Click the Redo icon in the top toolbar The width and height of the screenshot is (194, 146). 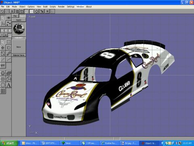pyautogui.click(x=7, y=11)
